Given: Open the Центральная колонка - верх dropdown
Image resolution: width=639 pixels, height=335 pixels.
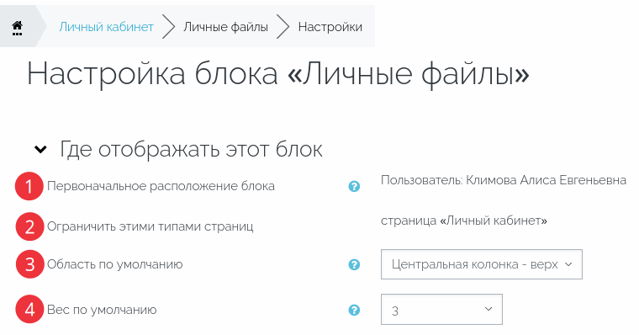Looking at the screenshot, I should click(481, 264).
